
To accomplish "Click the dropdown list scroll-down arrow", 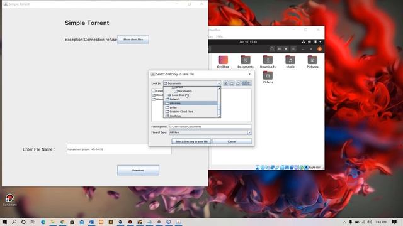I will click(219, 116).
